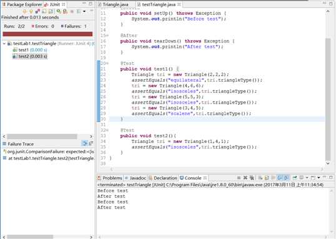Place cursor on line 25 assertEquals isosceles
The height and width of the screenshot is (239, 336).
pyautogui.click(x=194, y=91)
